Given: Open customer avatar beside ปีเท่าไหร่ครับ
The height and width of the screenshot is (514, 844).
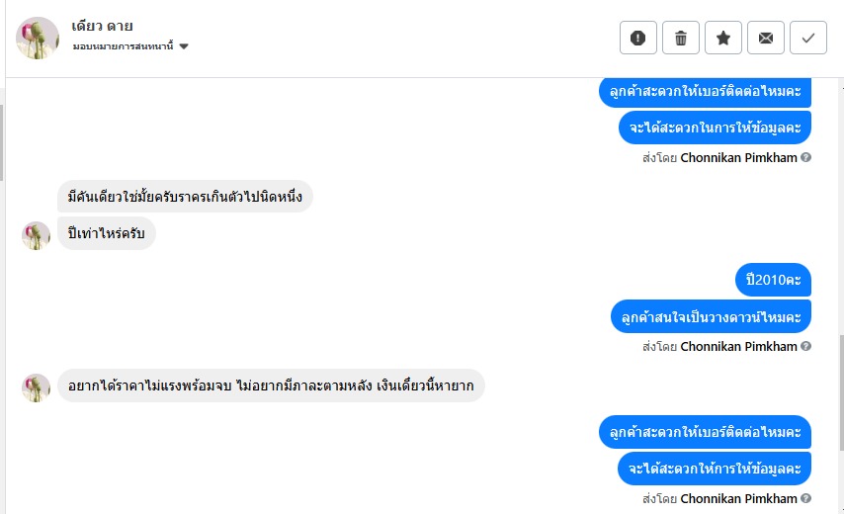Looking at the screenshot, I should click(36, 235).
